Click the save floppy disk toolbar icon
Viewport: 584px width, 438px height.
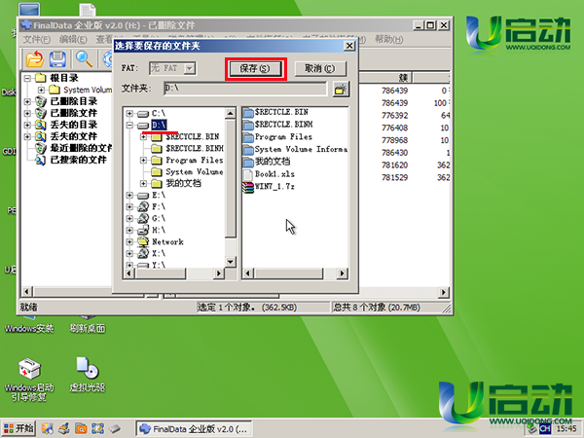point(57,58)
